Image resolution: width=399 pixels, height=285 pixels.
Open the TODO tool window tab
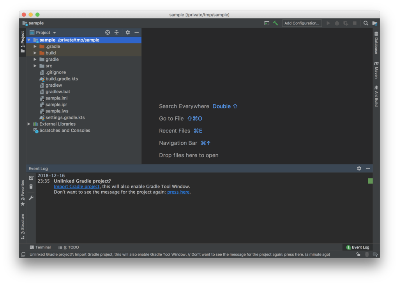point(69,247)
